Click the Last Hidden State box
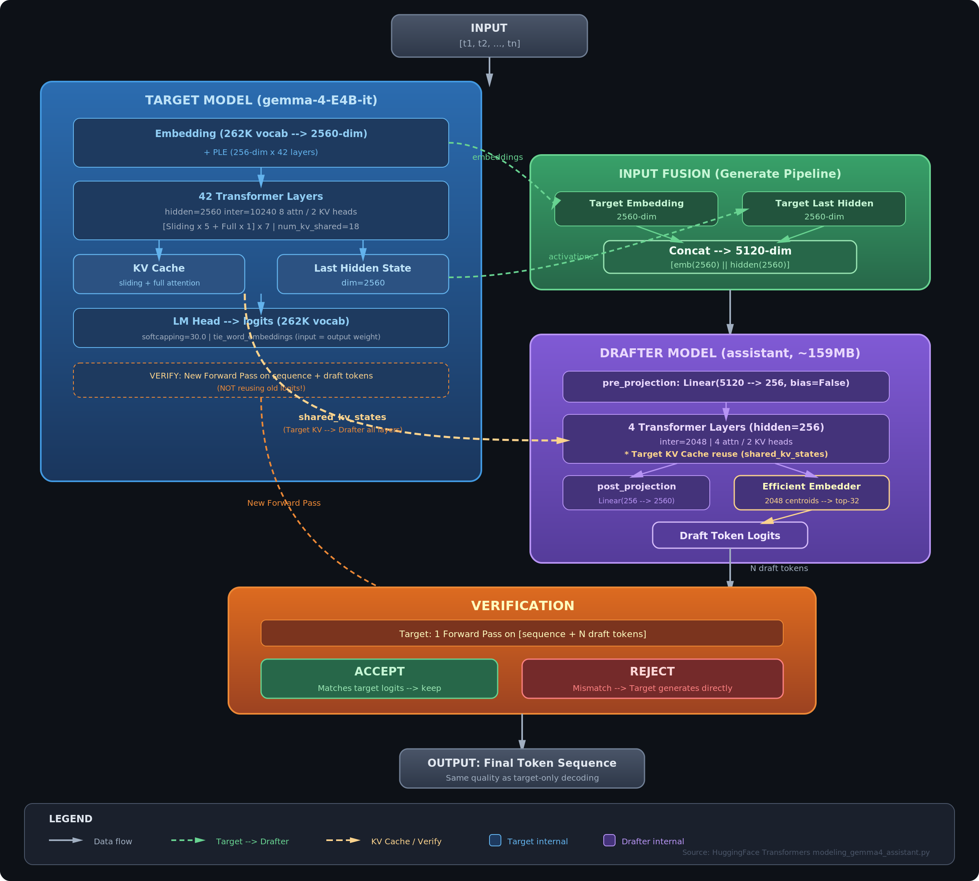The width and height of the screenshot is (979, 881). tap(363, 274)
